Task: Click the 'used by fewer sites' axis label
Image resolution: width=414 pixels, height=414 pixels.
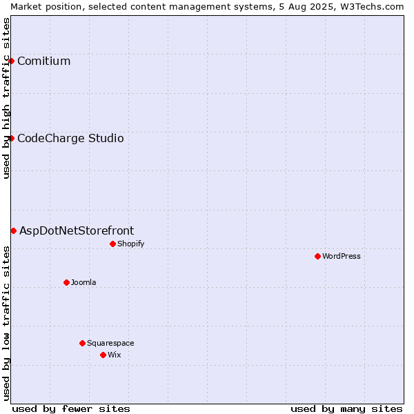Action: tap(71, 409)
